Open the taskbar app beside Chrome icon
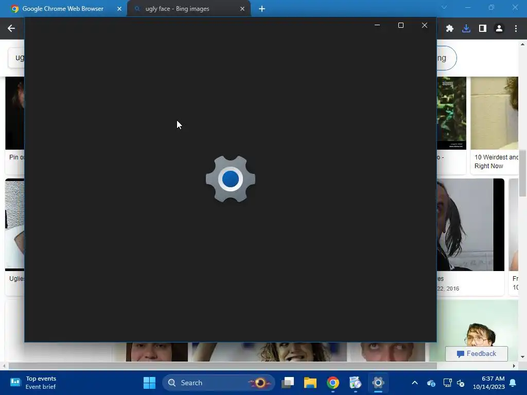 [355, 383]
